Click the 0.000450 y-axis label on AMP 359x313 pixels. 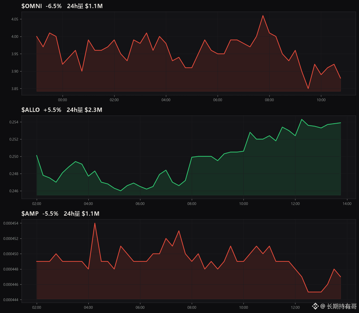coord(11,254)
